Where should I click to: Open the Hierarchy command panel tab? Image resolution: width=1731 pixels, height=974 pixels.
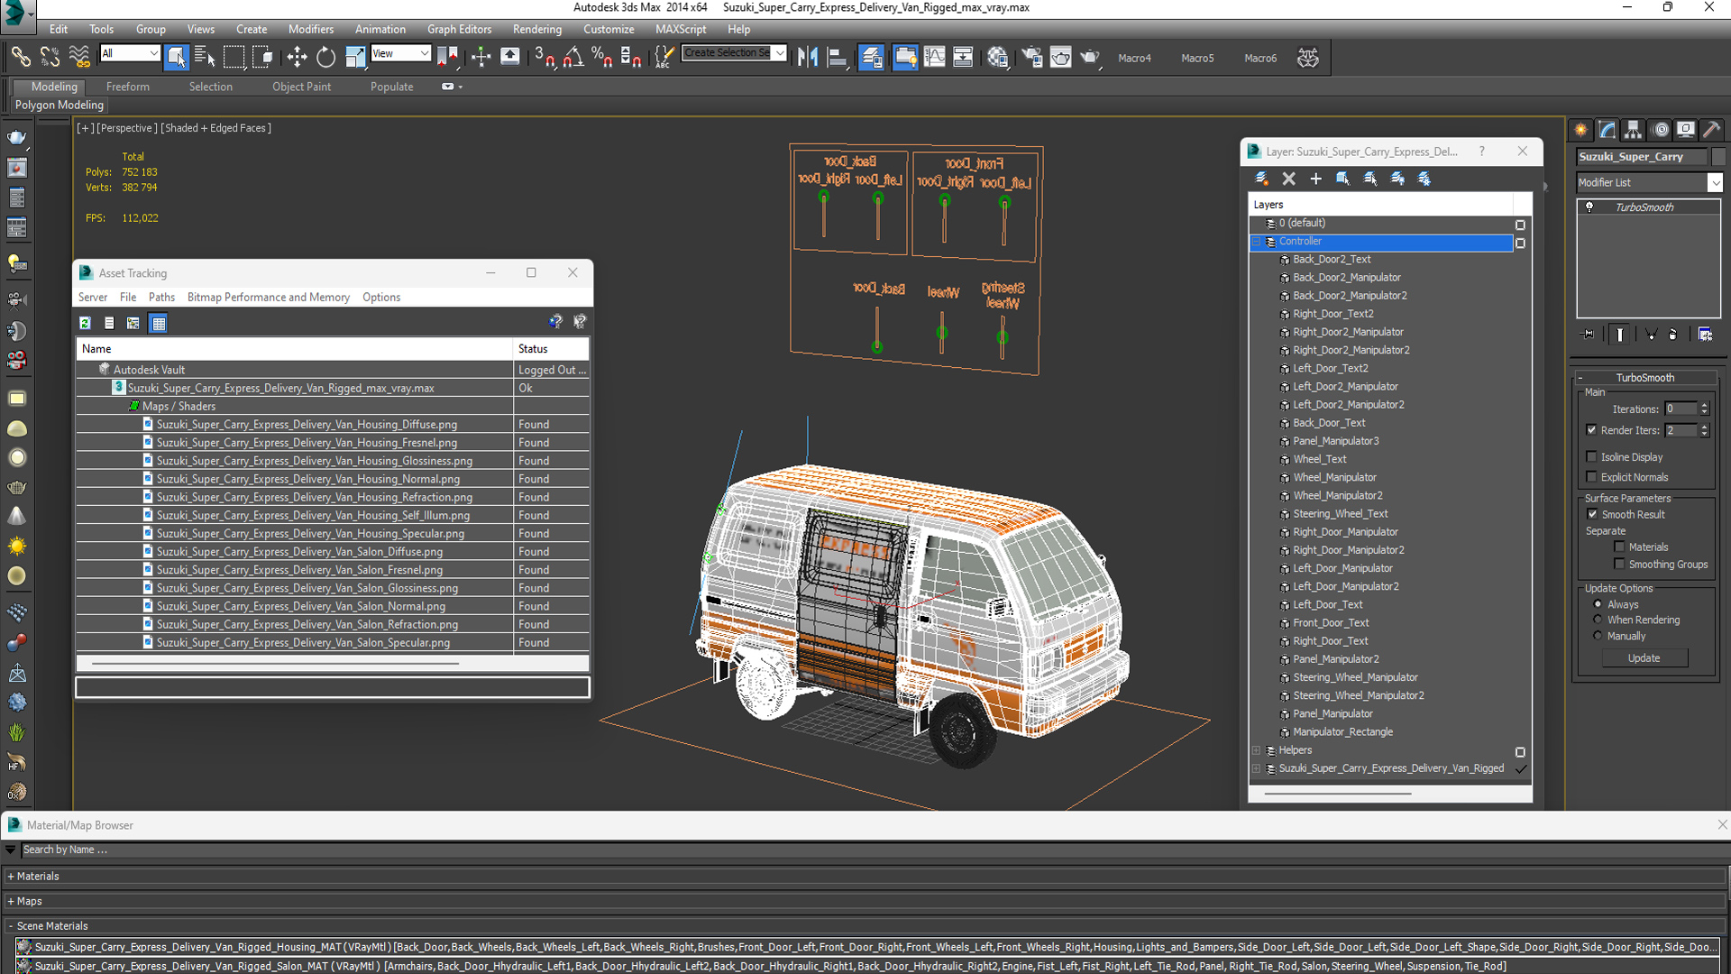[1634, 130]
